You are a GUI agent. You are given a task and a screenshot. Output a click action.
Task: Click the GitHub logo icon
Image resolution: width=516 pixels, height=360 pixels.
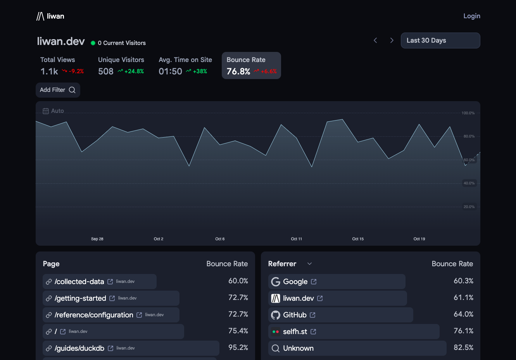(x=276, y=315)
